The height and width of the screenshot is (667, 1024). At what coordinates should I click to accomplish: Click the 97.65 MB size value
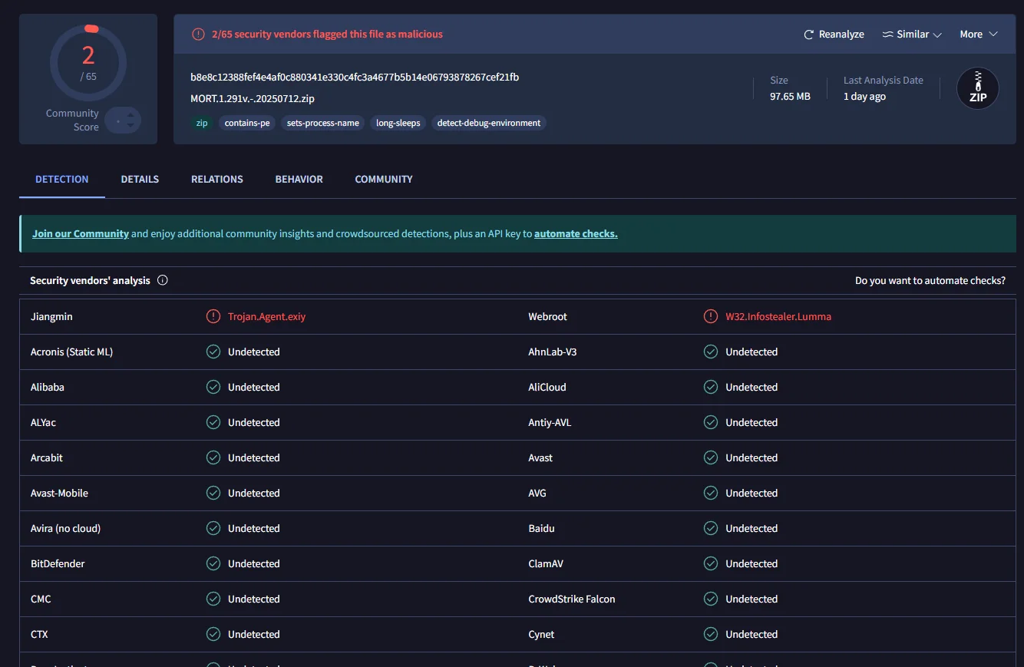pos(790,97)
